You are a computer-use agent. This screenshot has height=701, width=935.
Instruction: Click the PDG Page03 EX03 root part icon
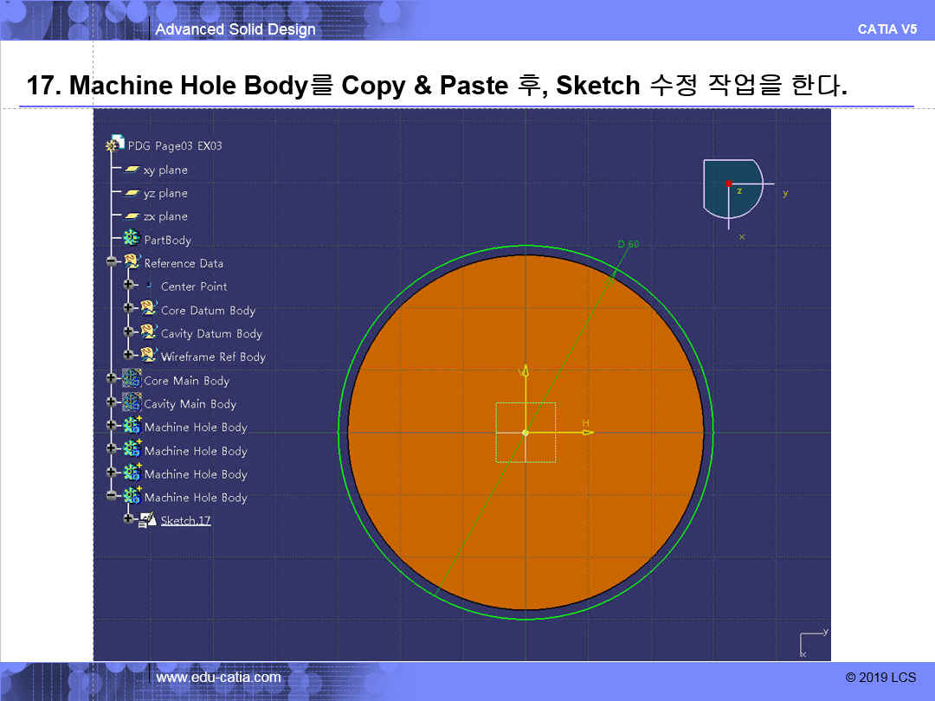[x=114, y=145]
